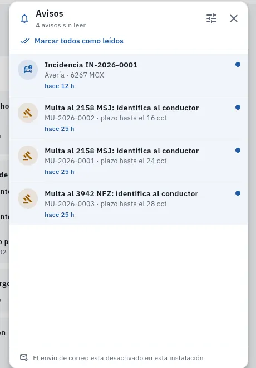The width and height of the screenshot is (256, 368).
Task: Click '4 avisos sin leer' subtitle
Action: click(61, 25)
